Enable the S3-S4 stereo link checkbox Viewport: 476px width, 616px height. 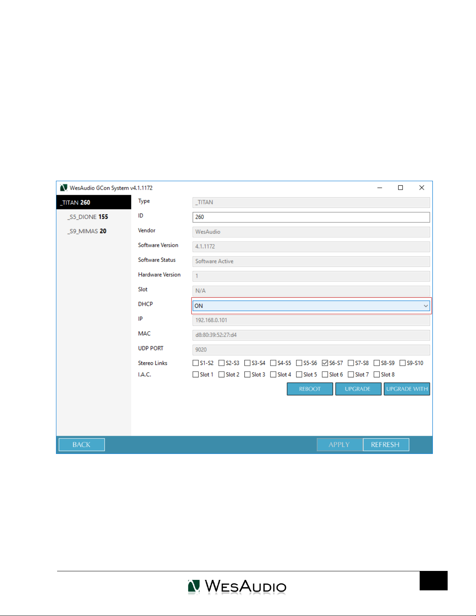coord(248,363)
